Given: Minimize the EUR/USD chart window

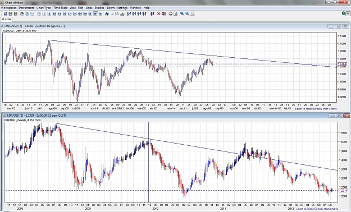Looking at the screenshot, I should coord(332,116).
